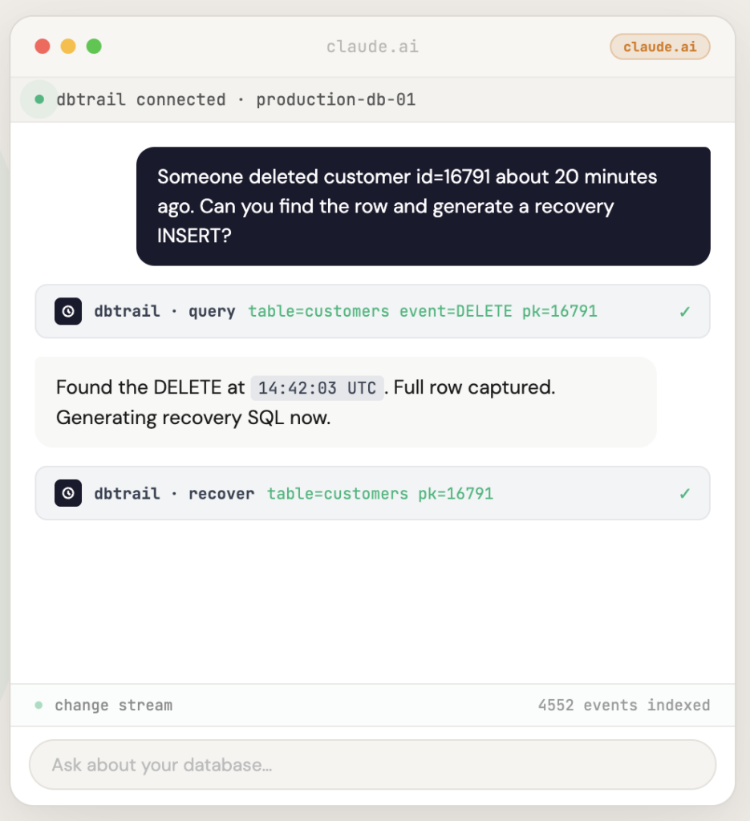This screenshot has width=750, height=821.
Task: Close the window with the red dot
Action: (43, 47)
